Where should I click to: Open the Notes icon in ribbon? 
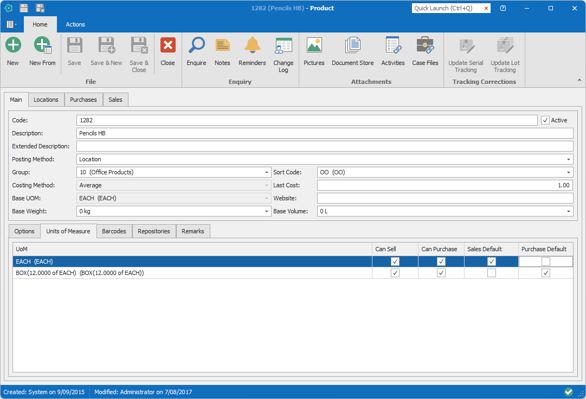tap(222, 45)
